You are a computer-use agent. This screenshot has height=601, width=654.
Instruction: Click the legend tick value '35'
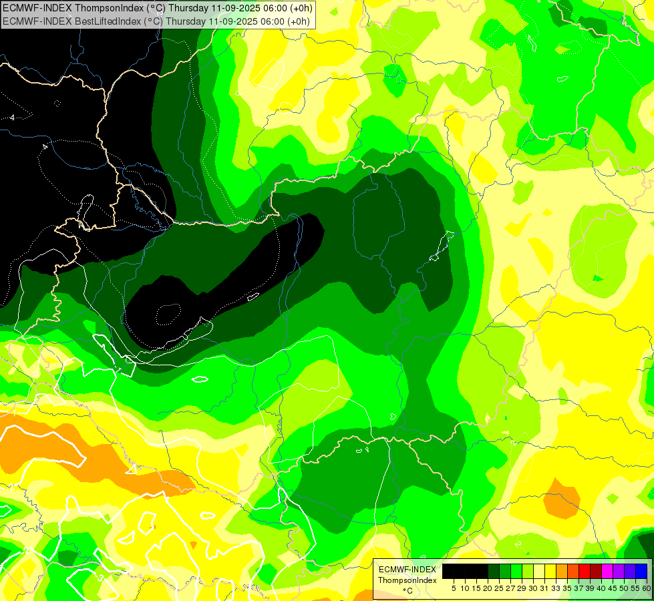coord(567,588)
